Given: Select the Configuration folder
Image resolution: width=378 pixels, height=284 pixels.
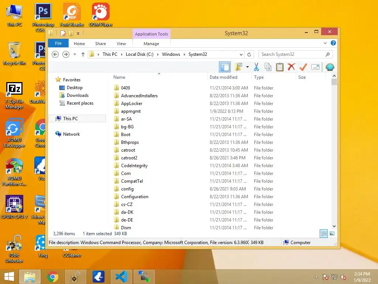Looking at the screenshot, I should [134, 197].
